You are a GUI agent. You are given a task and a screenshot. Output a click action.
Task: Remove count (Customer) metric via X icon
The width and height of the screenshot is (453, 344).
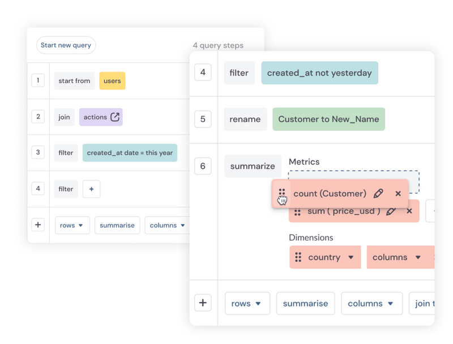(x=398, y=193)
